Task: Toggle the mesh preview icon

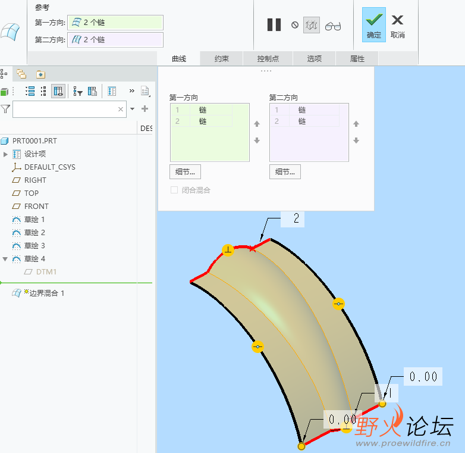Action: [x=312, y=25]
